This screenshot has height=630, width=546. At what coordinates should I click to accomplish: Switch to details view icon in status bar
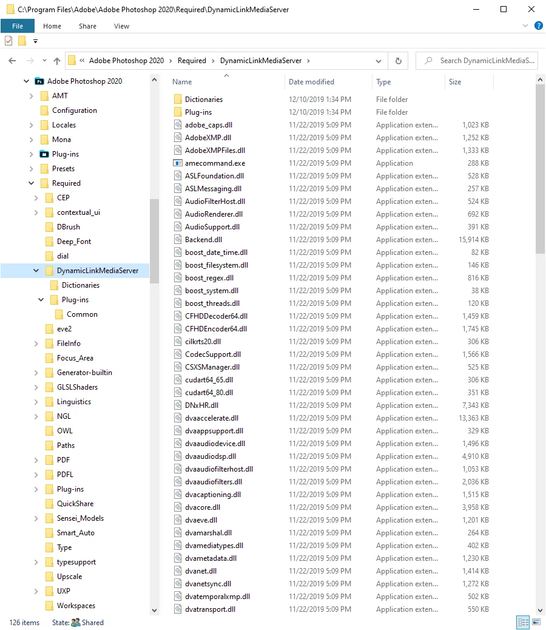coord(523,622)
